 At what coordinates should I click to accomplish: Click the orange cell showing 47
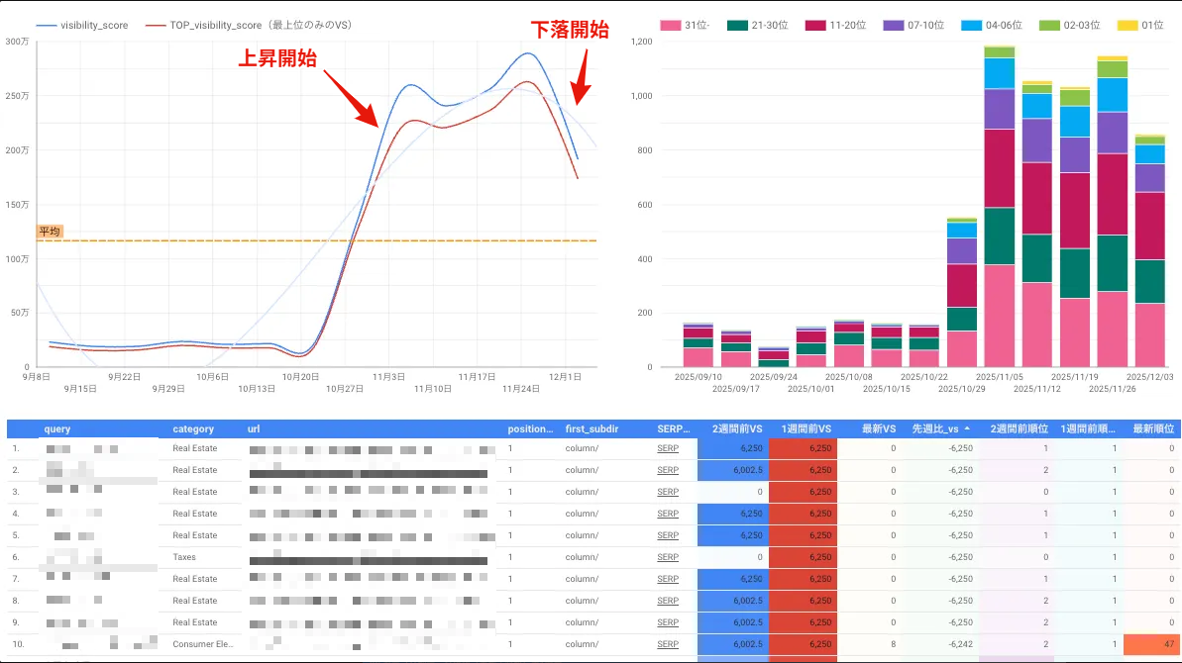[1152, 644]
